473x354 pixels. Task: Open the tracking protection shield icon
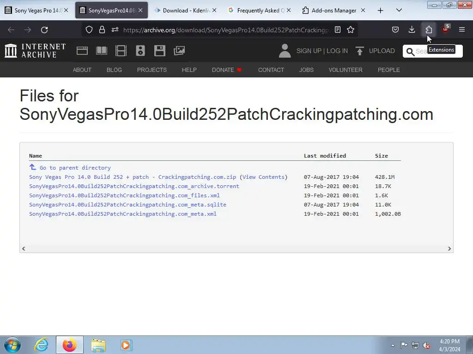point(89,29)
